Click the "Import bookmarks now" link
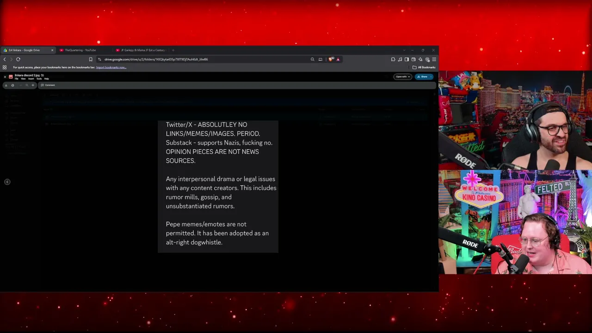Viewport: 592px width, 333px height. point(111,68)
